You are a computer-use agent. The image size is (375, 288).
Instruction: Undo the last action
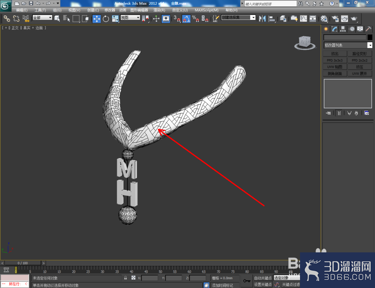(x=38, y=3)
